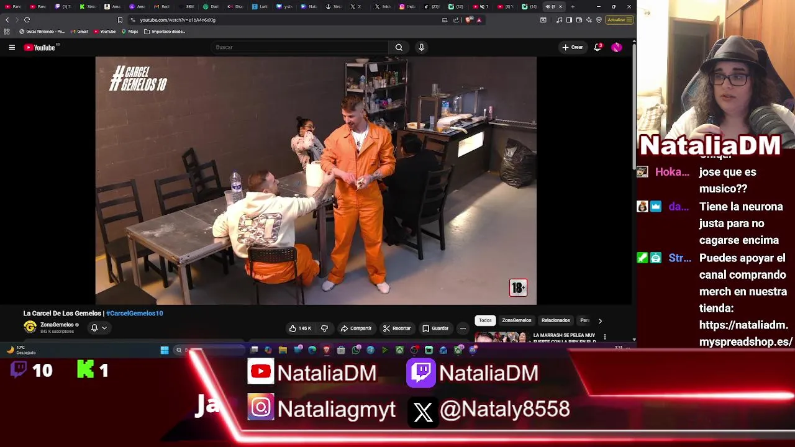Click the Actualizar browser update button
795x447 pixels.
coord(619,20)
